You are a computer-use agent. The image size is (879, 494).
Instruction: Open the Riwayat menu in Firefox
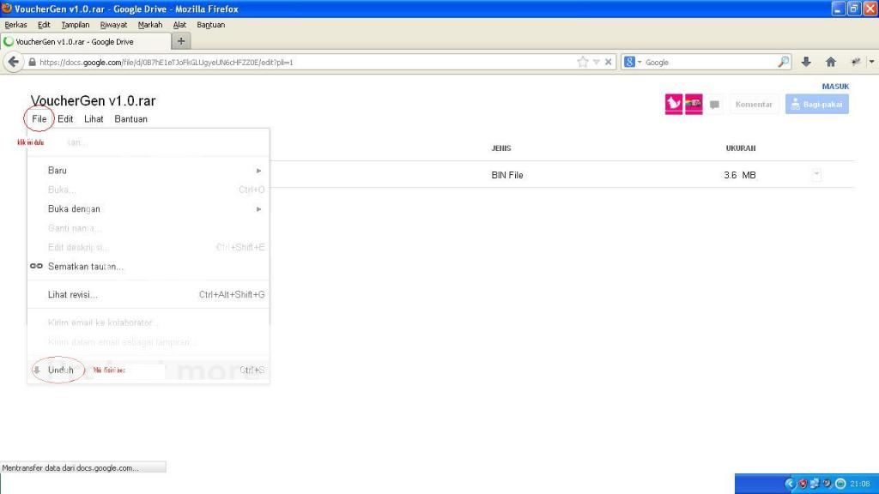(113, 25)
